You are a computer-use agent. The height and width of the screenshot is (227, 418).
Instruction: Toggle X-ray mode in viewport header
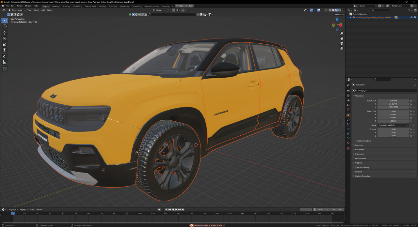coord(326,10)
